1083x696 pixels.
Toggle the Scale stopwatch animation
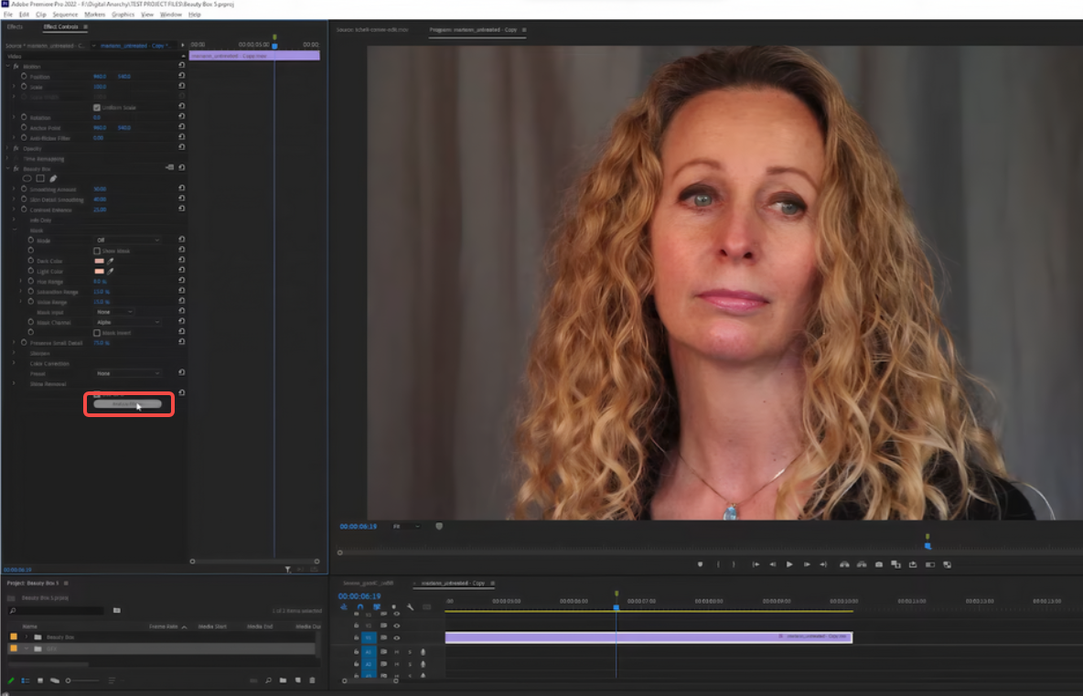tap(24, 87)
